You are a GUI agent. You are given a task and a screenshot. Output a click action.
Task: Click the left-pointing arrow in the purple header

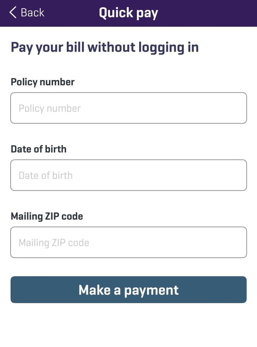click(13, 13)
